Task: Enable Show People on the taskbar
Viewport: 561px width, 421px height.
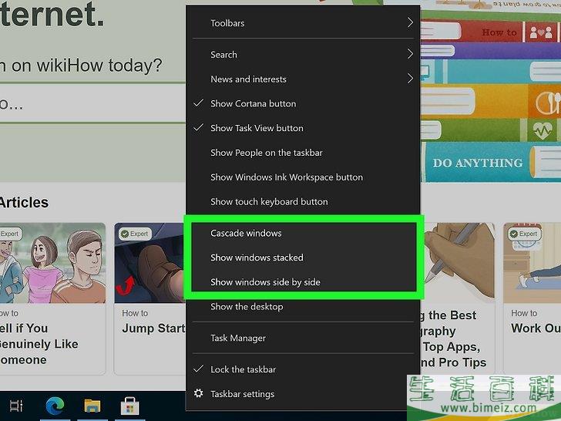Action: (303, 153)
